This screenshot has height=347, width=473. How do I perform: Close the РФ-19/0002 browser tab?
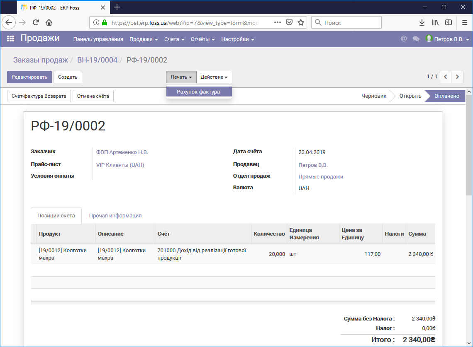coord(102,7)
